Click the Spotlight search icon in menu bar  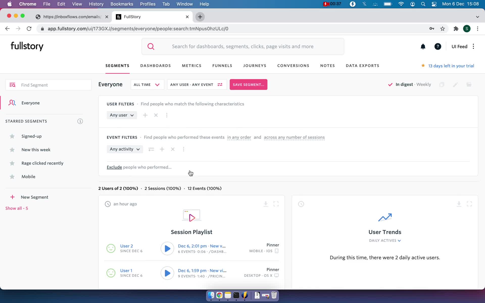coord(423,4)
